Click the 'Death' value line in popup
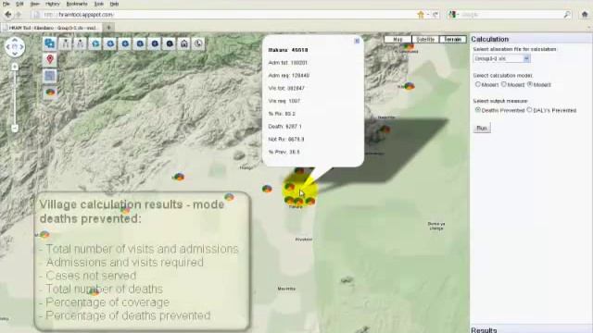The height and width of the screenshot is (333, 593). (284, 127)
